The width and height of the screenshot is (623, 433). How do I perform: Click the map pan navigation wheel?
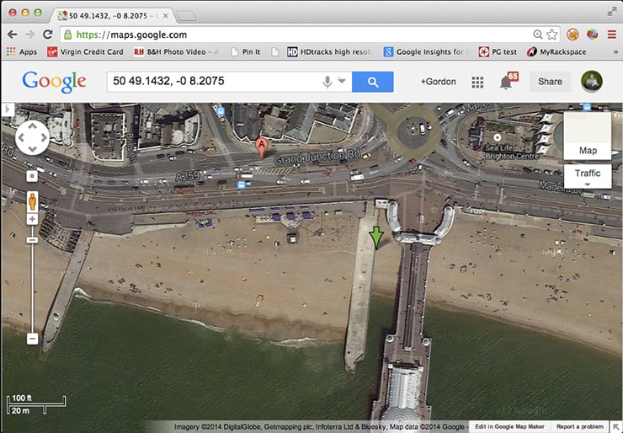pyautogui.click(x=32, y=137)
